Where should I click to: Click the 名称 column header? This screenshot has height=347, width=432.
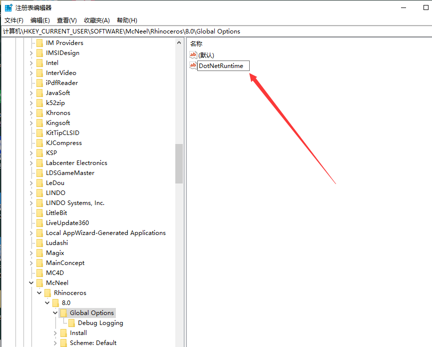[196, 43]
